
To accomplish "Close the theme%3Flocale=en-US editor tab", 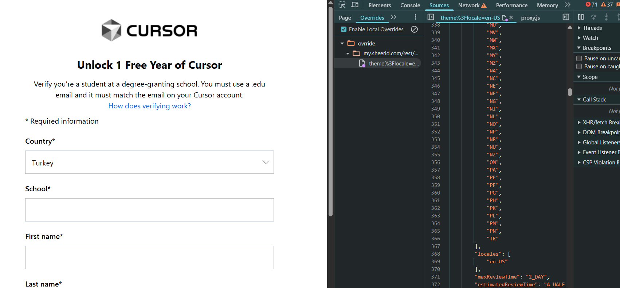I will click(x=511, y=17).
